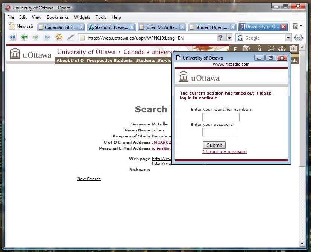This screenshot has height=252, width=311.
Task: Open the closed-tabs trash can icon
Action: coord(295,26)
